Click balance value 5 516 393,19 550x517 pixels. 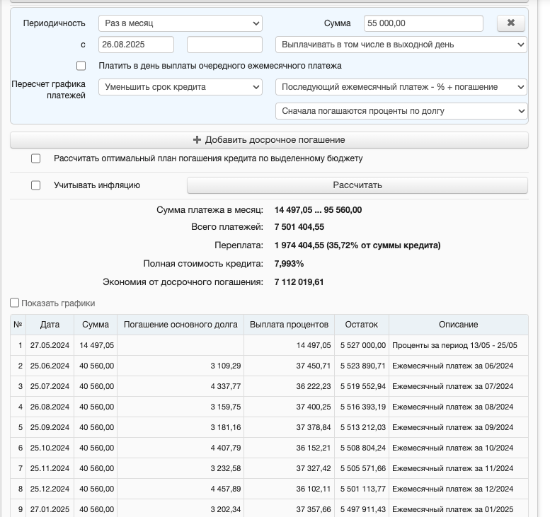click(363, 407)
